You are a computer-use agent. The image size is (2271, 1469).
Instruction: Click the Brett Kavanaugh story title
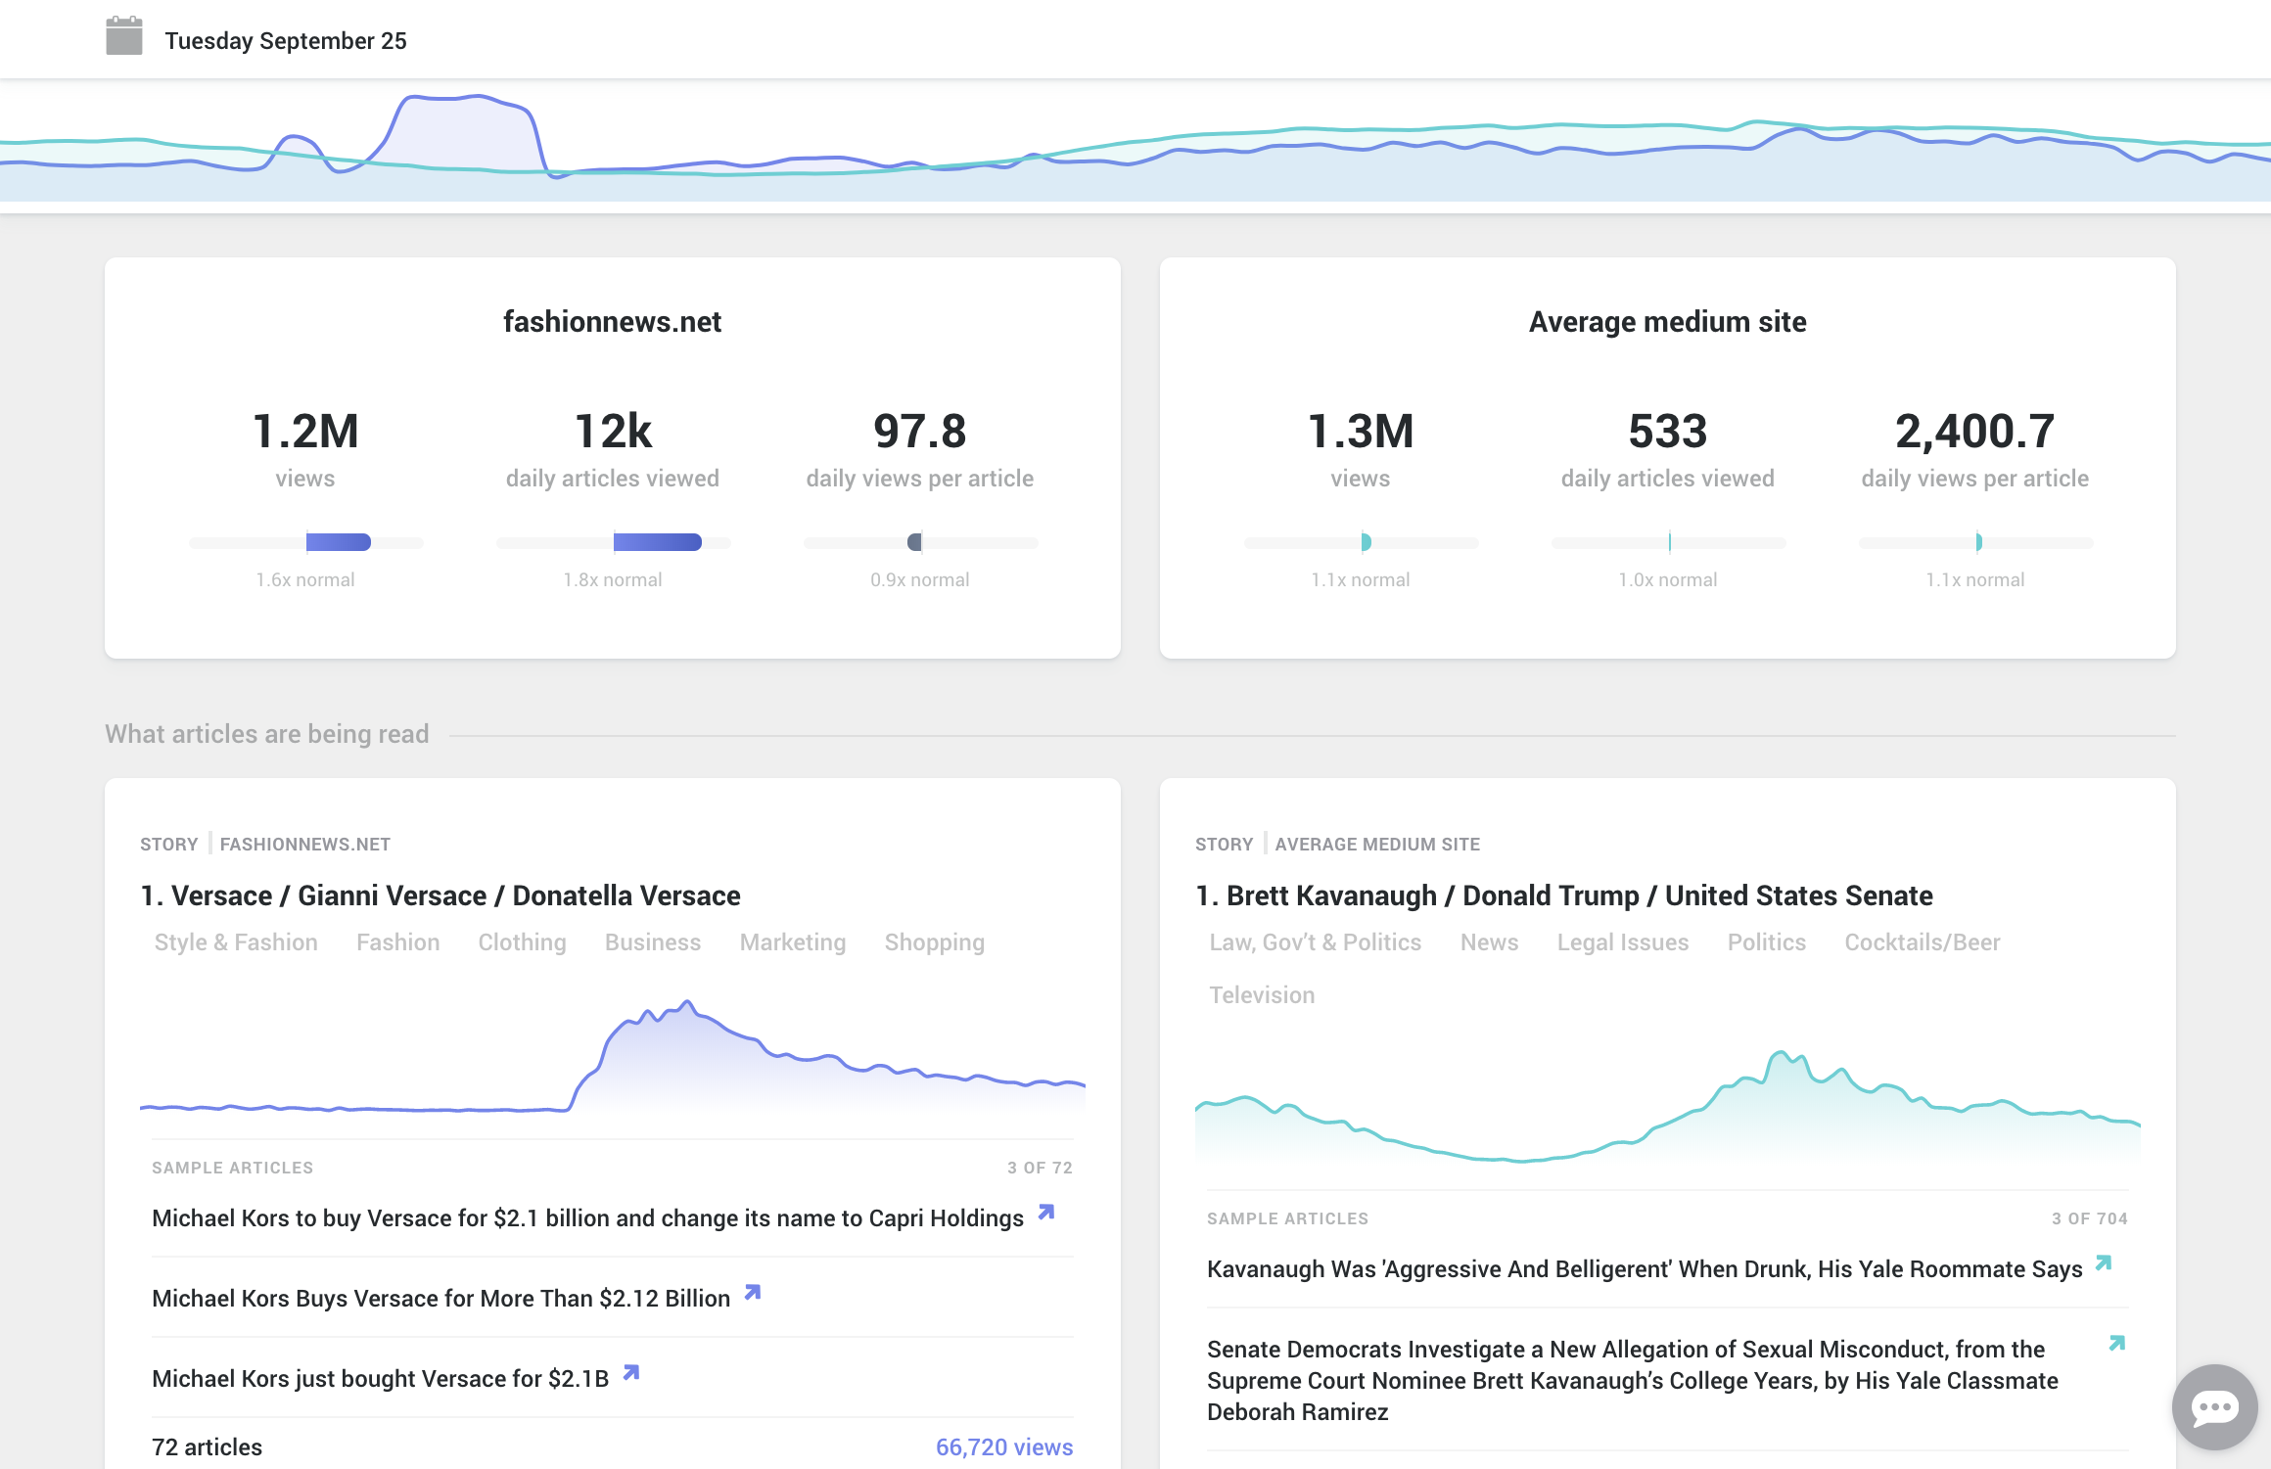[1564, 895]
